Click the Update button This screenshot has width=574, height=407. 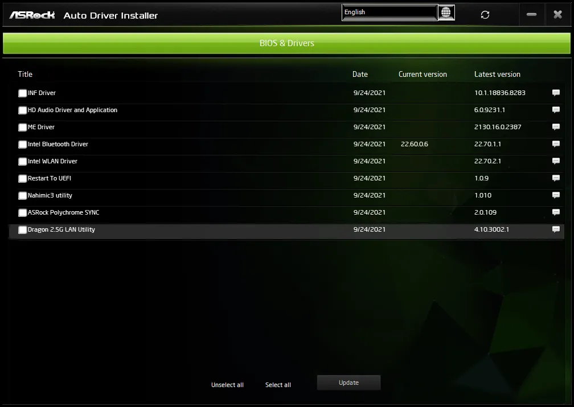click(348, 383)
